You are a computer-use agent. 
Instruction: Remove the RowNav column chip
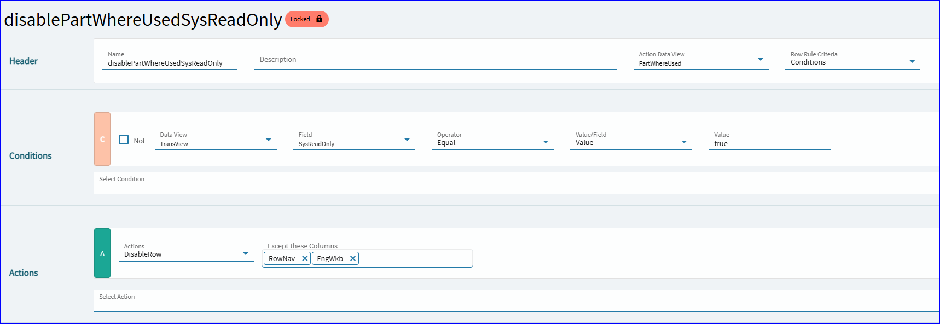click(305, 258)
